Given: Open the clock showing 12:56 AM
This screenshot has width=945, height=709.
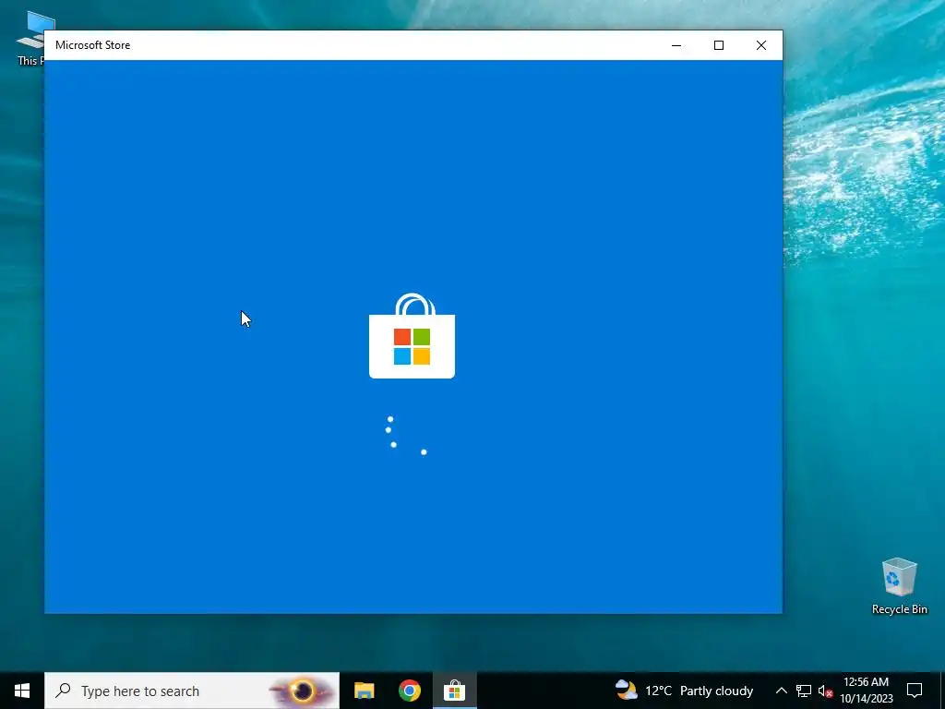Looking at the screenshot, I should point(866,691).
